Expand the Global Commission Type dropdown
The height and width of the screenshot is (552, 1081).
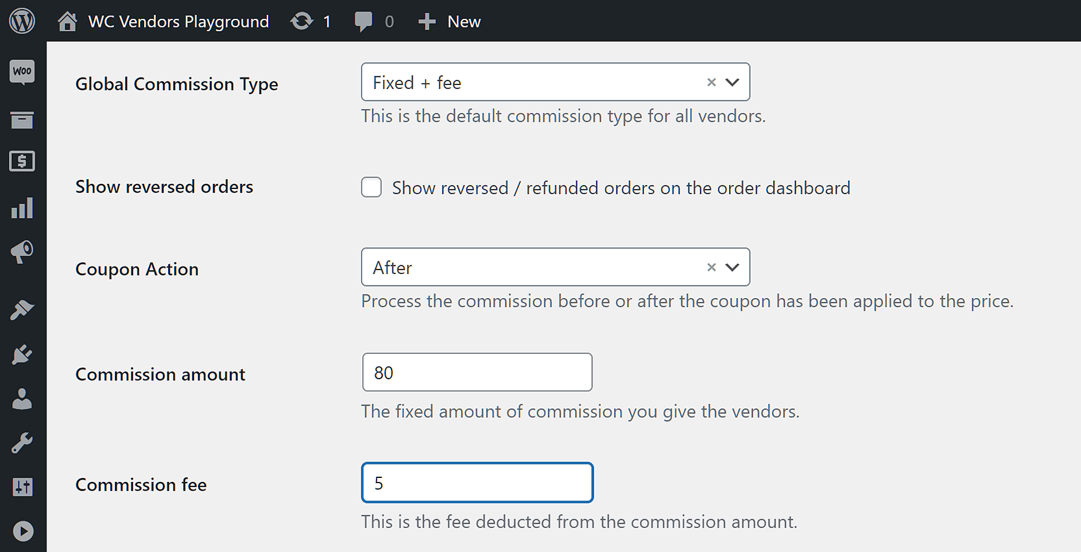tap(732, 82)
